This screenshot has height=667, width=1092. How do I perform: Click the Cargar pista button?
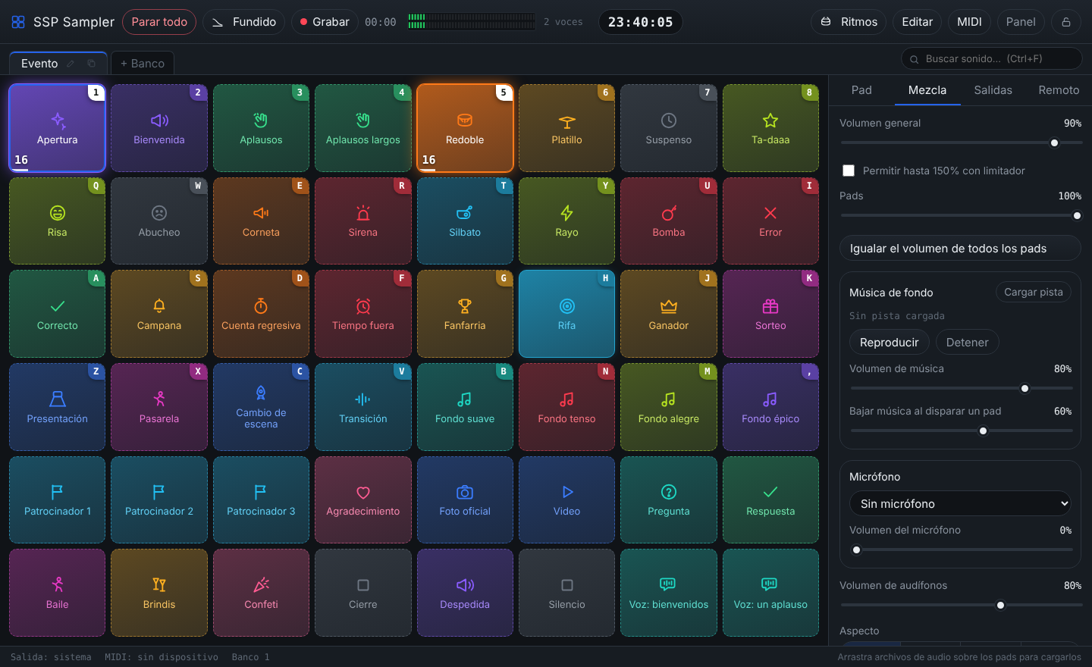tap(1033, 292)
